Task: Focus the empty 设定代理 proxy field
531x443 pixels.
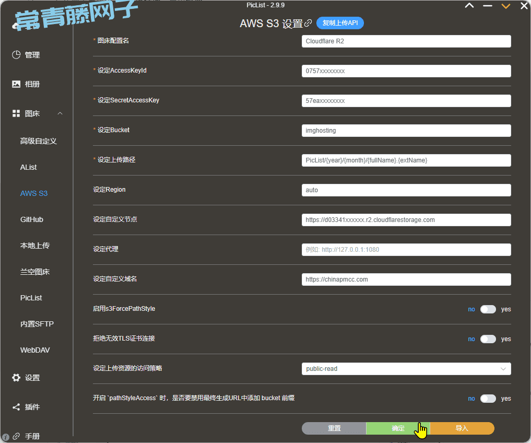Action: coord(406,250)
